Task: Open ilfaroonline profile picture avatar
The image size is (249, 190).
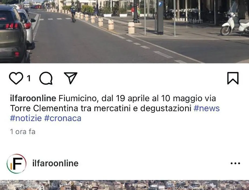Action: (16, 163)
